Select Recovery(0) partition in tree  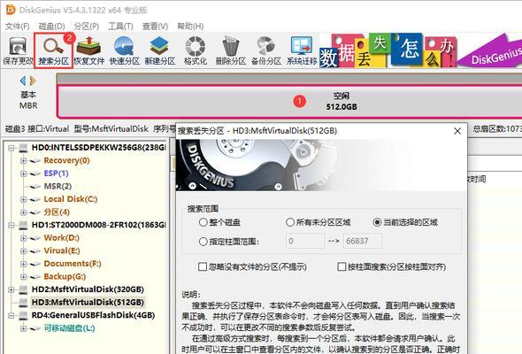click(66, 160)
